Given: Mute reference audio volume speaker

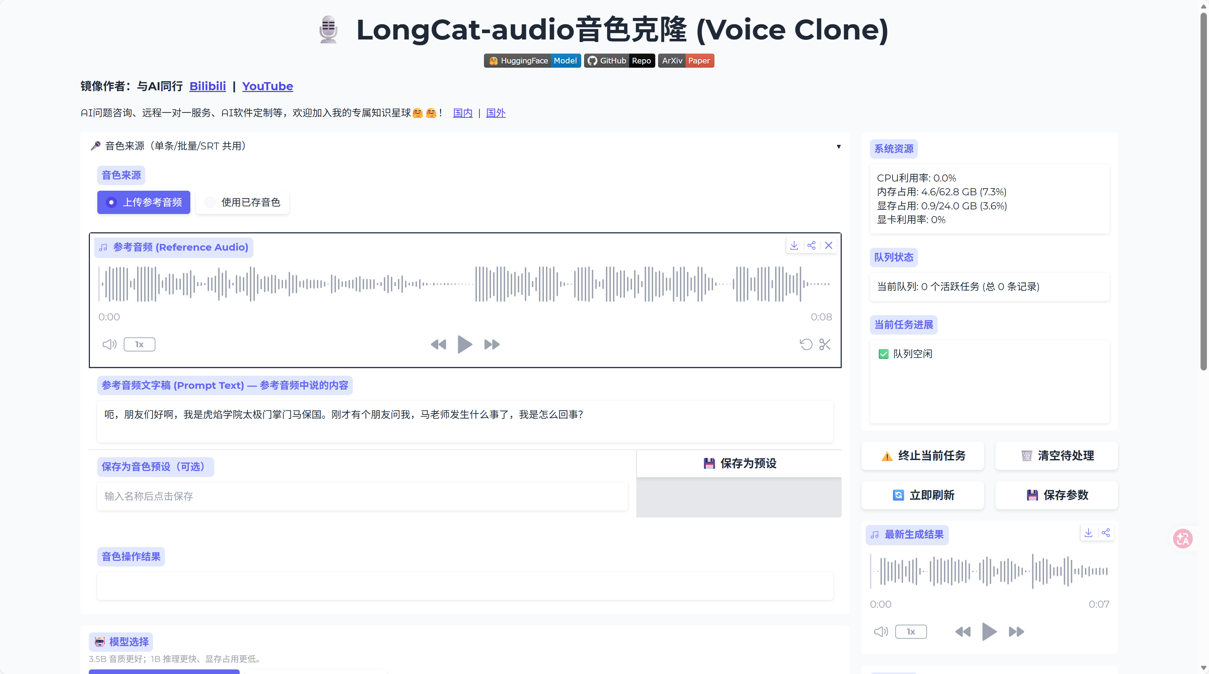Looking at the screenshot, I should [x=109, y=344].
